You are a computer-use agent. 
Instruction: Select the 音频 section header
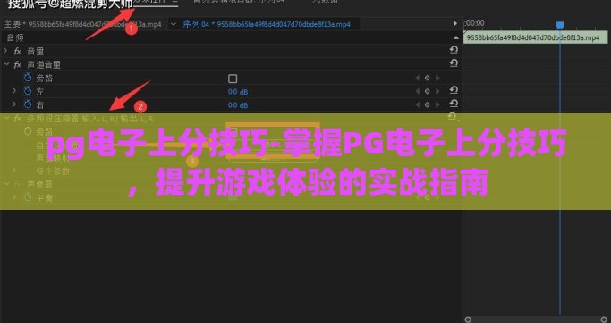[x=15, y=37]
